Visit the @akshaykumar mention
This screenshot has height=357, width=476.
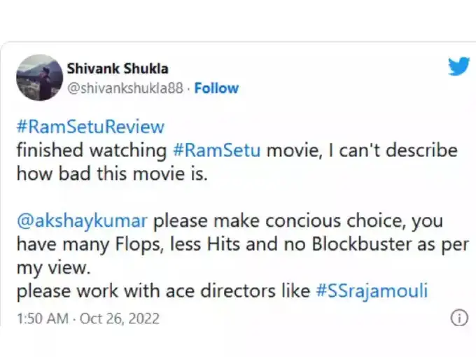[80, 222]
